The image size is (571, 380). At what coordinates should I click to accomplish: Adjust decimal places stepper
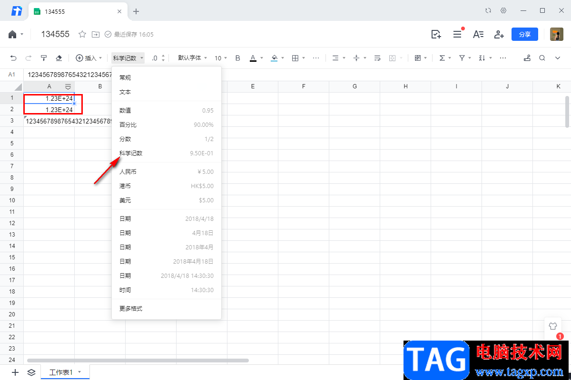coord(164,58)
